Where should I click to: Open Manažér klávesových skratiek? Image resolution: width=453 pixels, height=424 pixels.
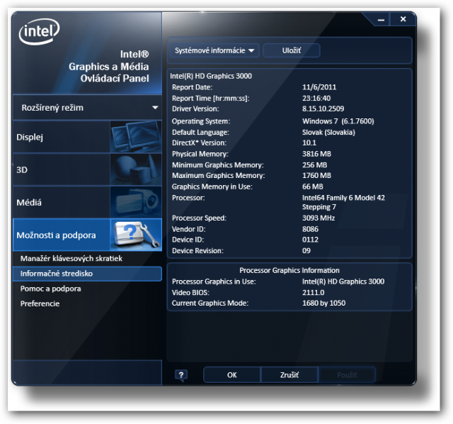tap(71, 259)
